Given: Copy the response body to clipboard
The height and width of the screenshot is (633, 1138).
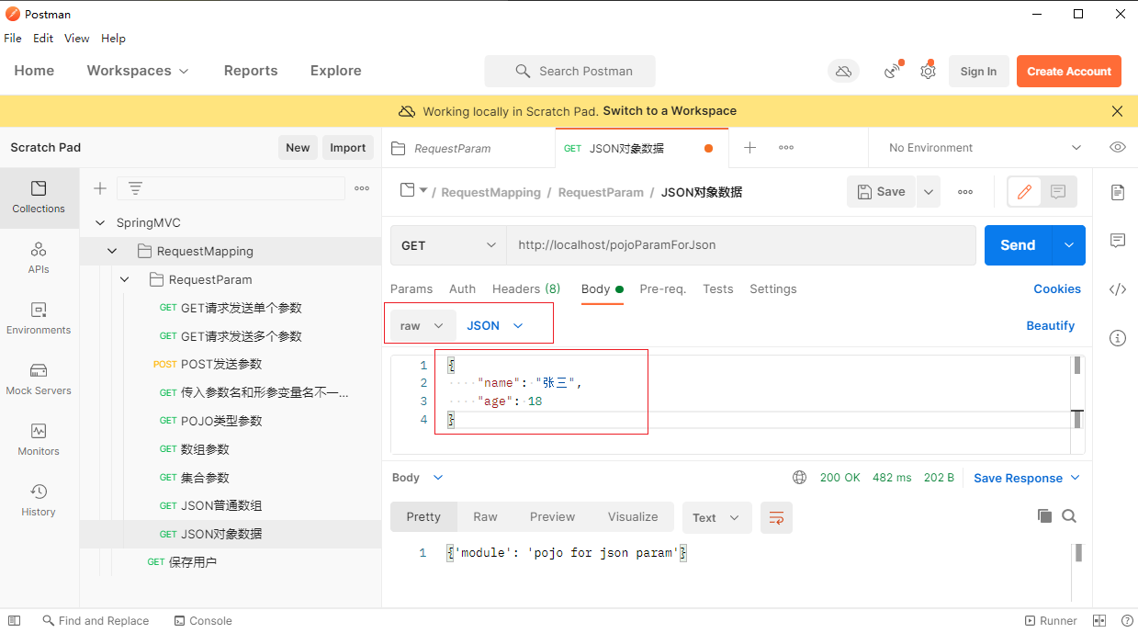Looking at the screenshot, I should click(x=1044, y=516).
